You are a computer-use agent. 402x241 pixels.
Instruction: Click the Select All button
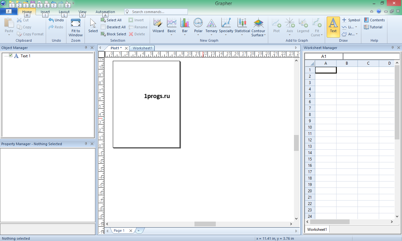(x=111, y=20)
